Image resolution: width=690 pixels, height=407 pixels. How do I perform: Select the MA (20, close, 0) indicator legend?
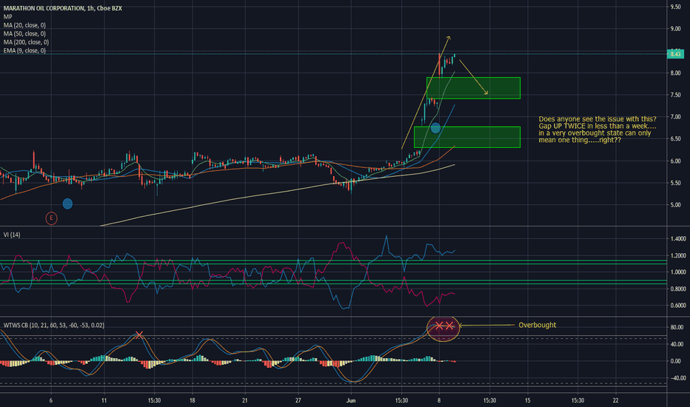point(24,25)
